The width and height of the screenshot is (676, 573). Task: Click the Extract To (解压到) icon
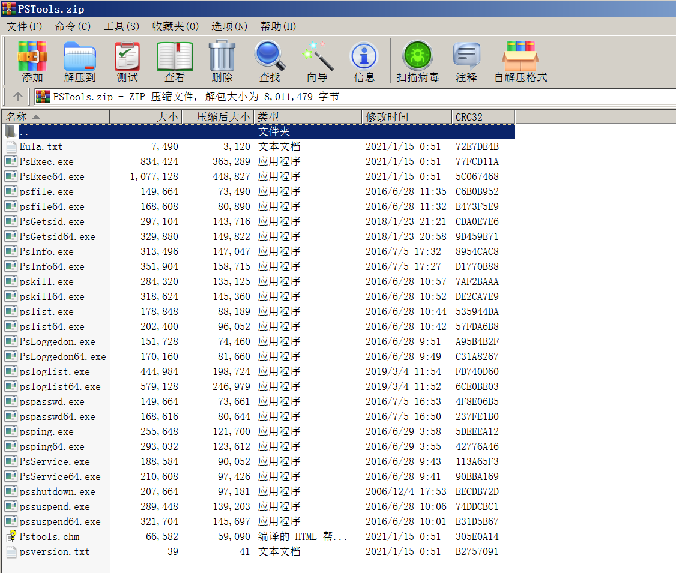[x=79, y=56]
